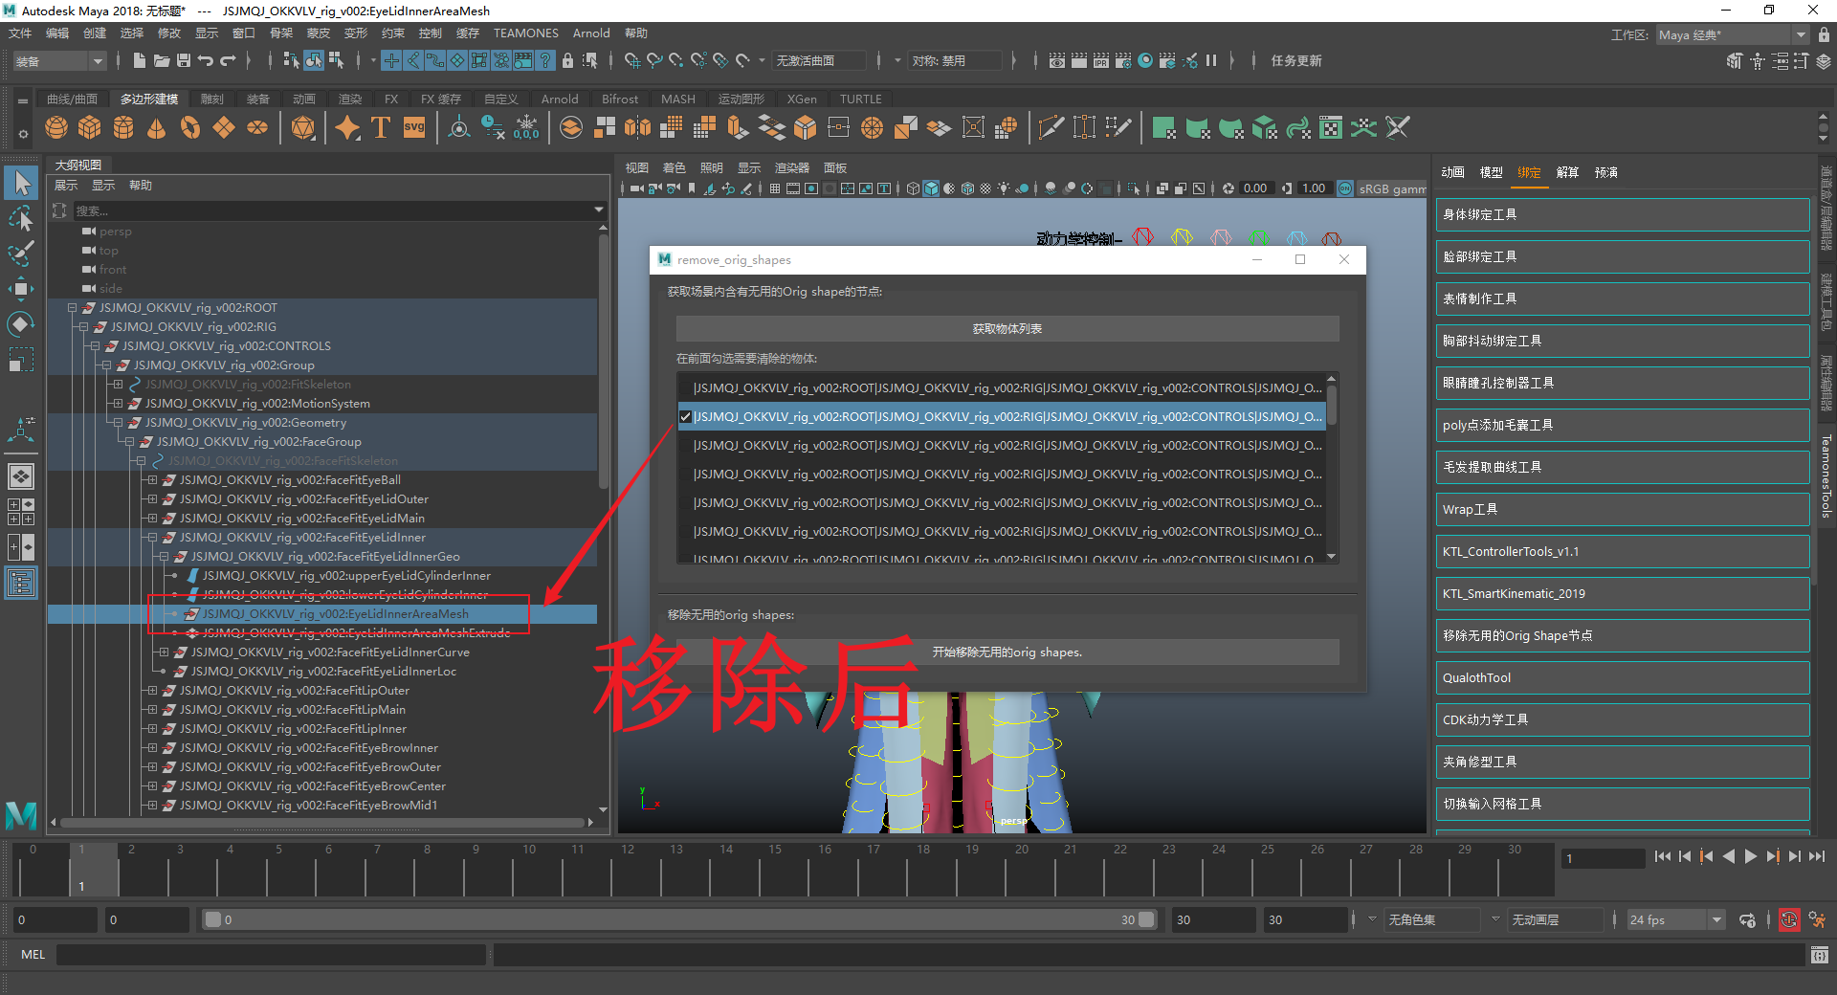Uncheck the checked item in orig shapes list
Viewport: 1837px width, 995px height.
point(685,417)
